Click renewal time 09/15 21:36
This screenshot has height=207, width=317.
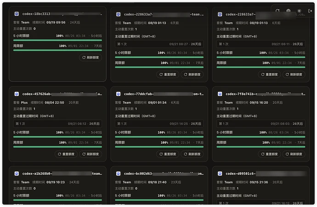259,182
